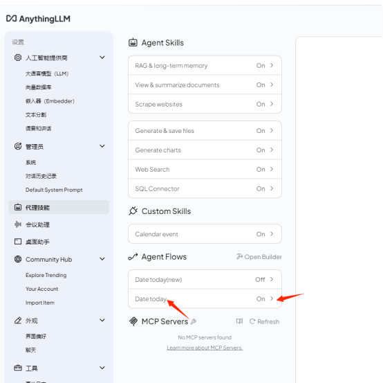Open Generate charts row arrow
Screen dimensions: 383x383
pyautogui.click(x=272, y=150)
